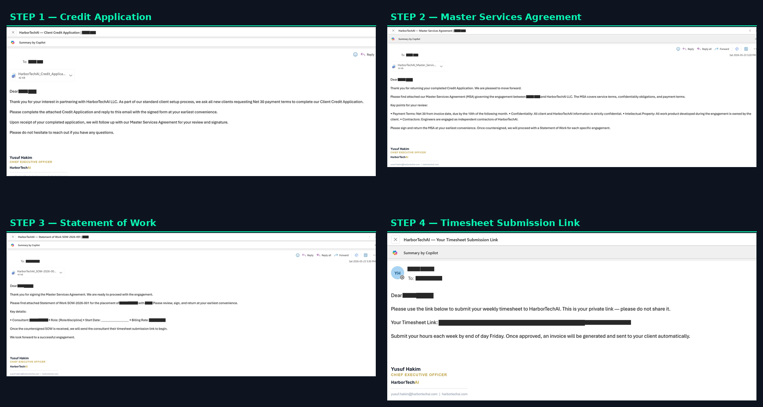Open Summary by Copilot in Timesheet Submission email
Screen dimensions: 763x407
pos(420,253)
